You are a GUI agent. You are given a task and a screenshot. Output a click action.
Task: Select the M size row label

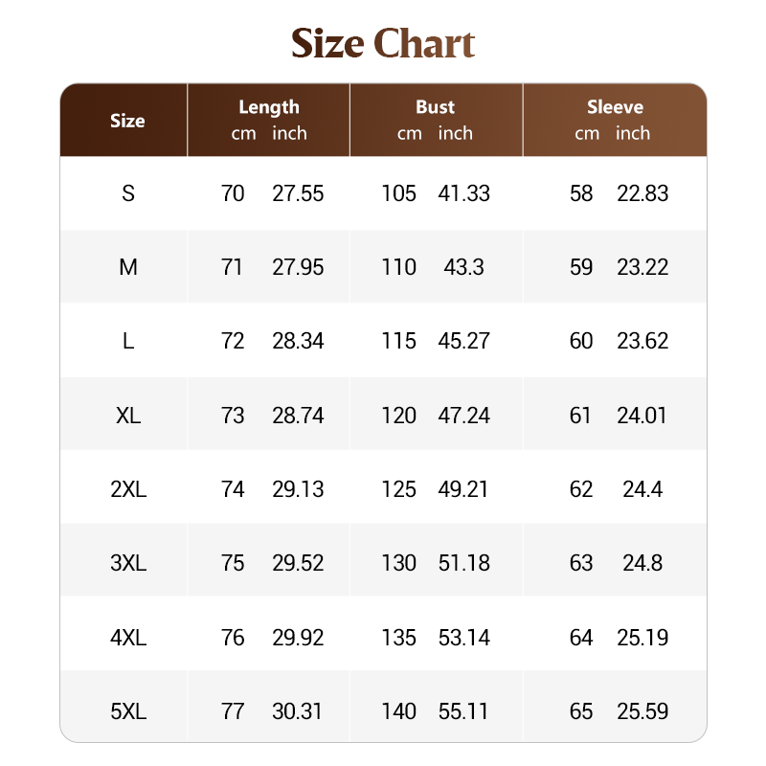pos(128,267)
